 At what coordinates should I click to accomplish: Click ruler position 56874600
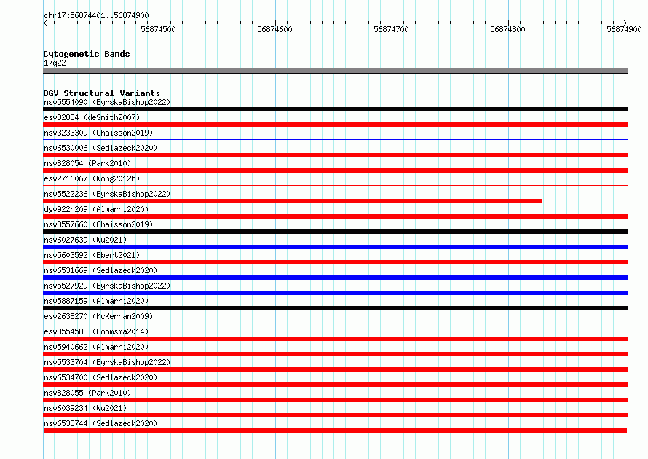(x=274, y=29)
